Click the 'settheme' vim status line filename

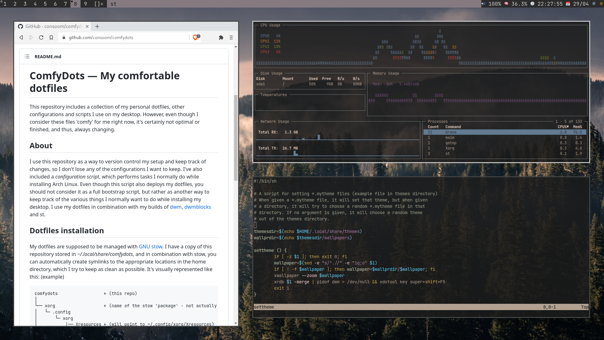(x=264, y=307)
